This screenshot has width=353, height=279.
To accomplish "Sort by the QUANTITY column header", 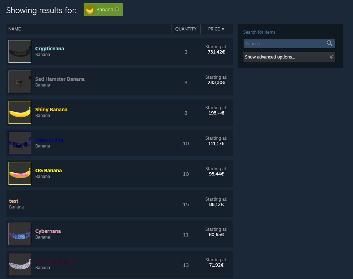I will pos(186,29).
